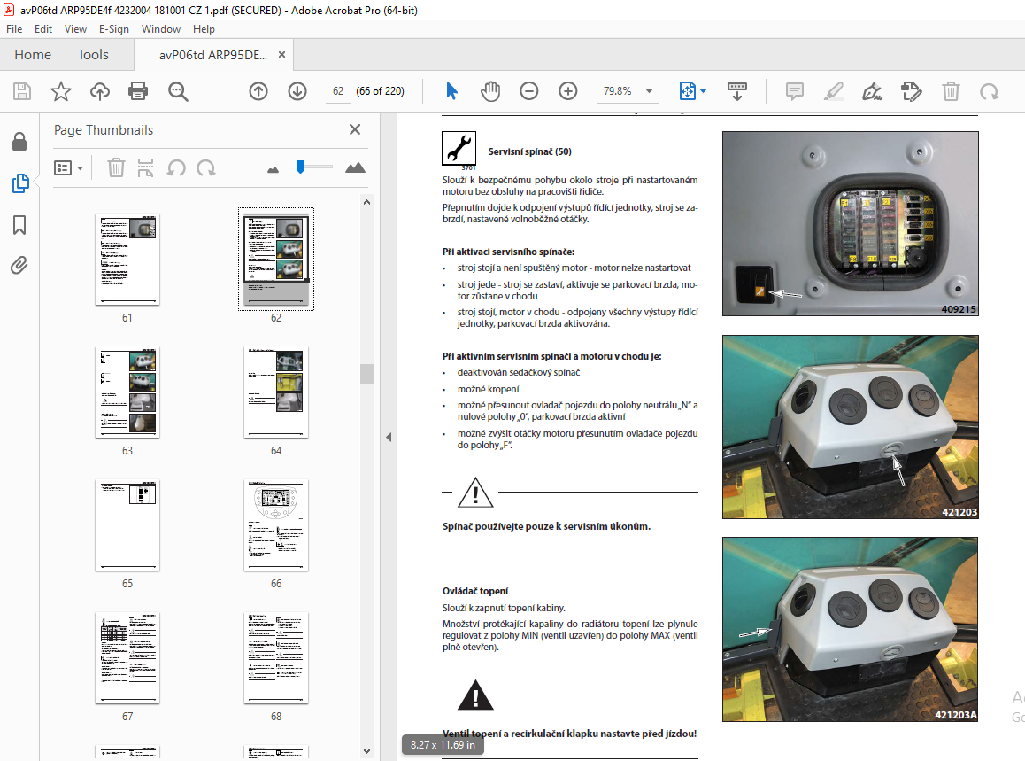The width and height of the screenshot is (1025, 761).
Task: Click the "Servisní spínač (50)" heading
Action: tap(529, 151)
